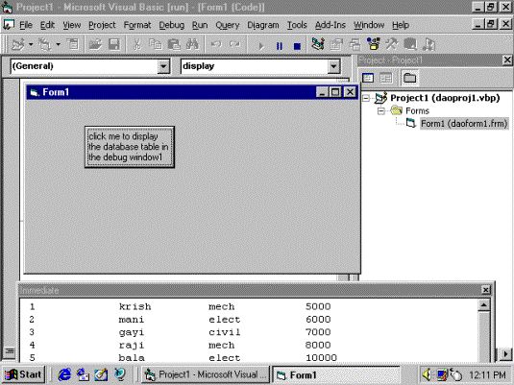Pause execution with the Break button
Image resolution: width=514 pixels, height=385 pixels.
[x=280, y=45]
